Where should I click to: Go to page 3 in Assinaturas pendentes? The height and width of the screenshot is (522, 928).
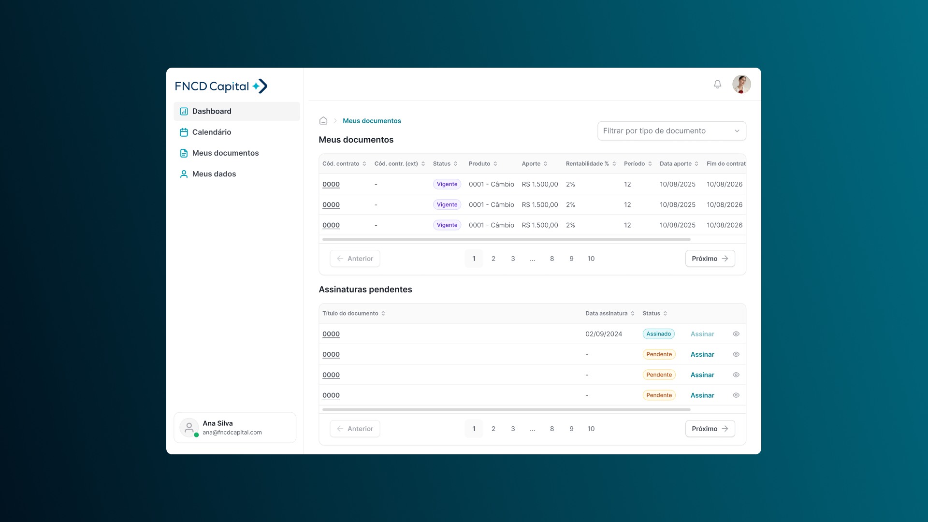[513, 429]
